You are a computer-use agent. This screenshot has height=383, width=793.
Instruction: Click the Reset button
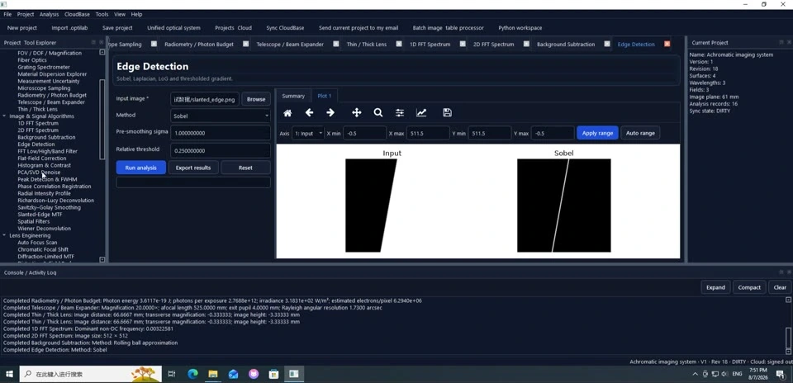coord(245,168)
